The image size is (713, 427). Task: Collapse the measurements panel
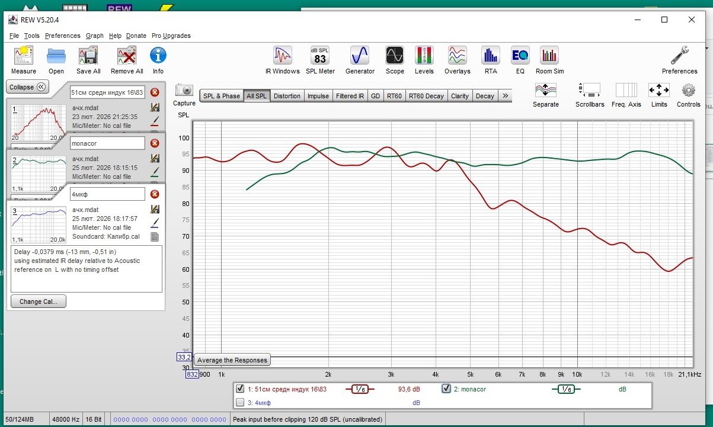pos(28,87)
